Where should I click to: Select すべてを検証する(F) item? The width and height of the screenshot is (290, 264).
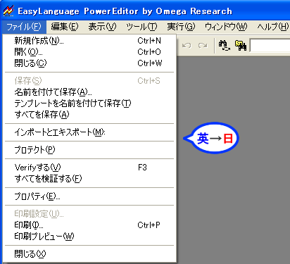89,179
